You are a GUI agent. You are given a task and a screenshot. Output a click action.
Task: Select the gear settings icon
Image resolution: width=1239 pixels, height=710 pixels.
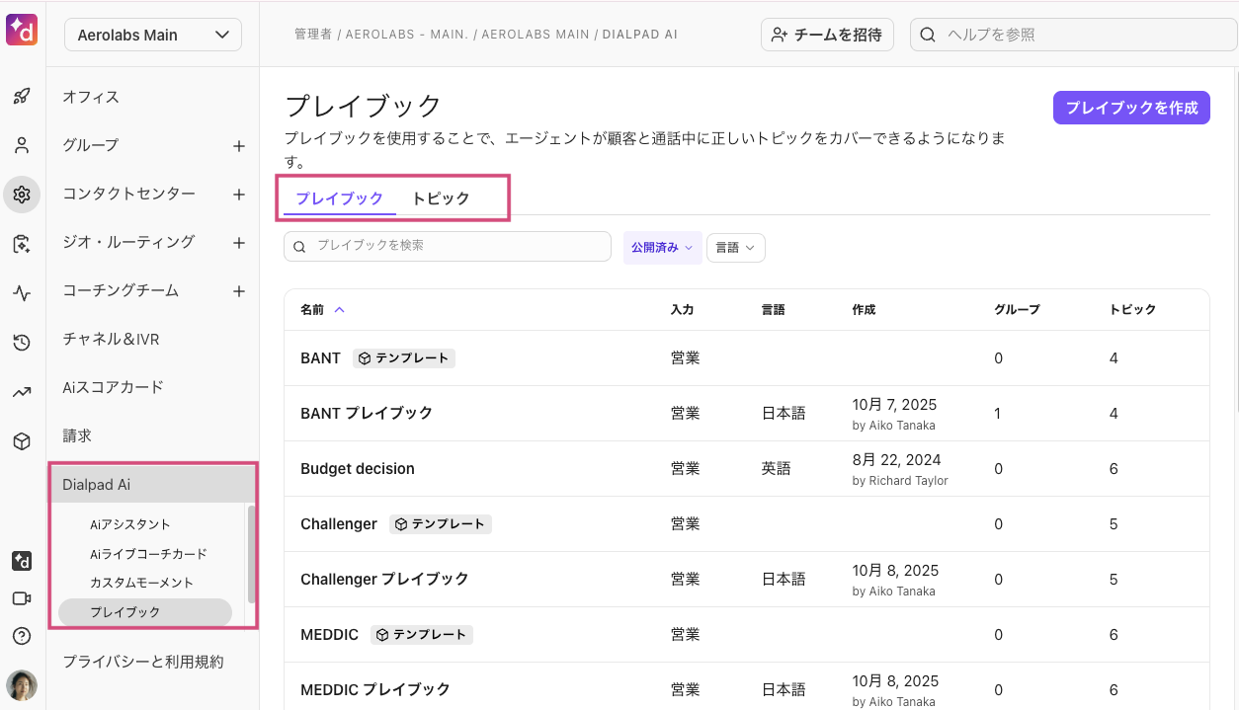coord(22,195)
